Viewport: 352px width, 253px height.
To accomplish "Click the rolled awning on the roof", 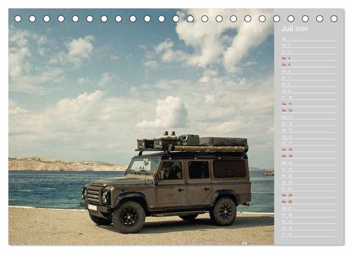I will 207,149.
